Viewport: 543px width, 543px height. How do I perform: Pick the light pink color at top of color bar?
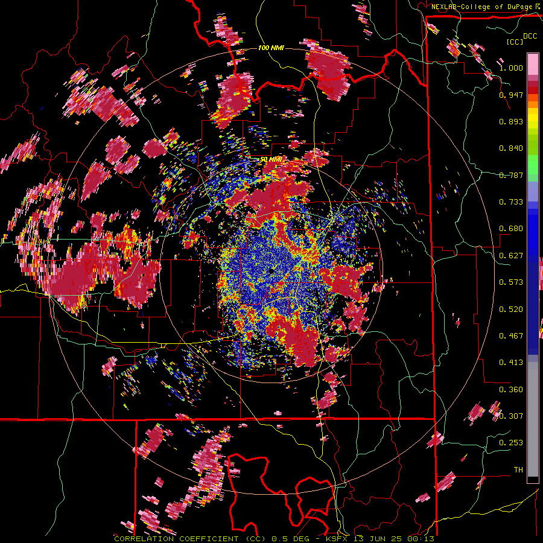(x=533, y=64)
